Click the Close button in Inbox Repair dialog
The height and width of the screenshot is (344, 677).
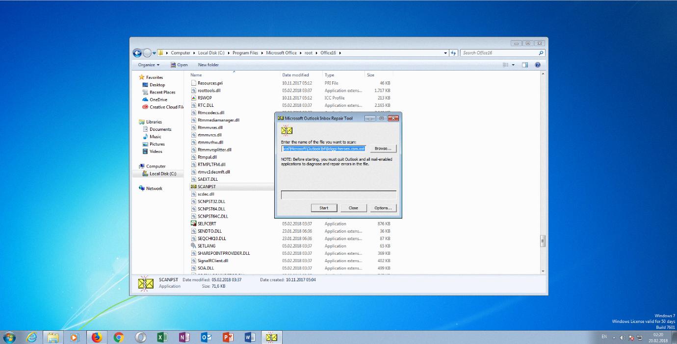pyautogui.click(x=353, y=208)
